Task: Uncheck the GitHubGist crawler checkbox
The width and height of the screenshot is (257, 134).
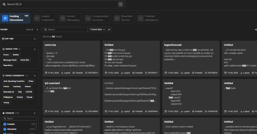Action: 5,129
